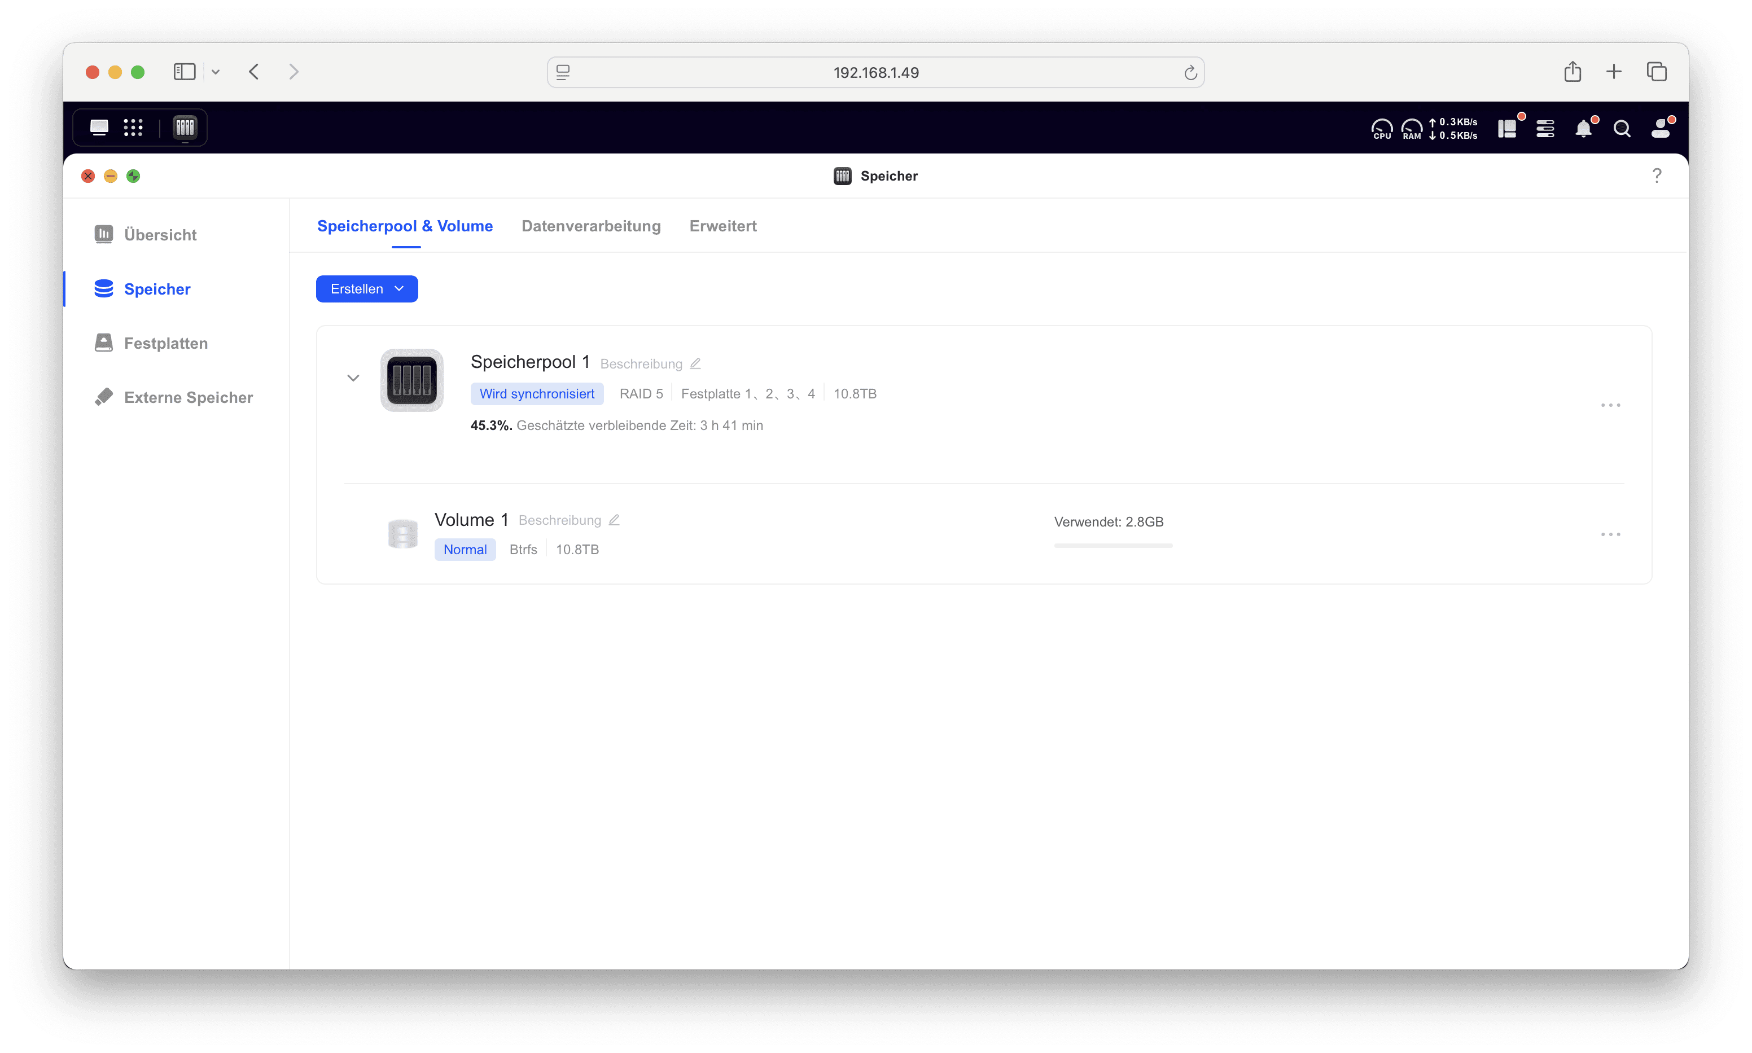Edit the Volume 1 description pencil icon
The width and height of the screenshot is (1752, 1053).
click(x=614, y=520)
